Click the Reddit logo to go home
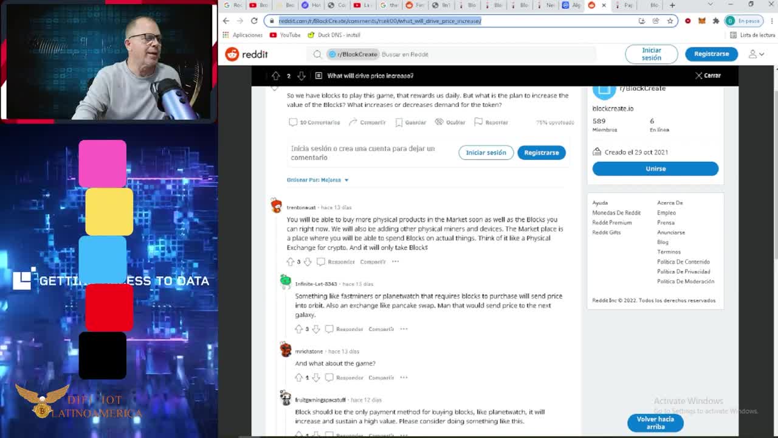The width and height of the screenshot is (778, 438). click(x=246, y=54)
